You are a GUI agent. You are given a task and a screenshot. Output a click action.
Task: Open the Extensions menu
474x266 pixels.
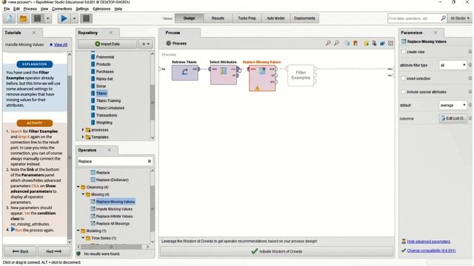pyautogui.click(x=101, y=9)
